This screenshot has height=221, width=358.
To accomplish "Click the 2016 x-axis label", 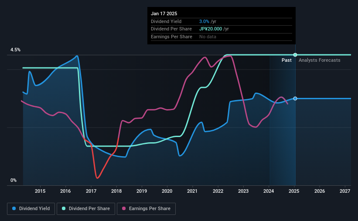I will coord(65,191).
